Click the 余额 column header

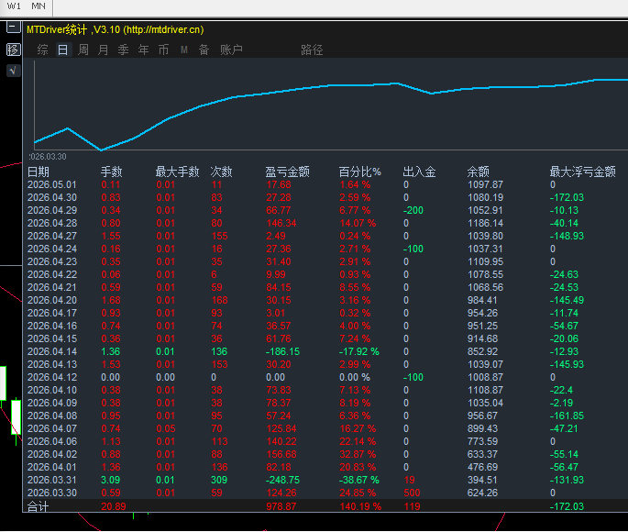(478, 172)
